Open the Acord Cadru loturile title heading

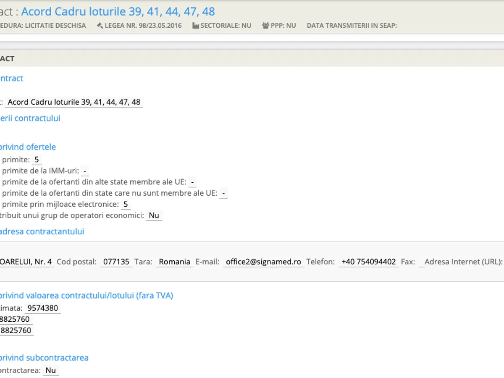[118, 11]
